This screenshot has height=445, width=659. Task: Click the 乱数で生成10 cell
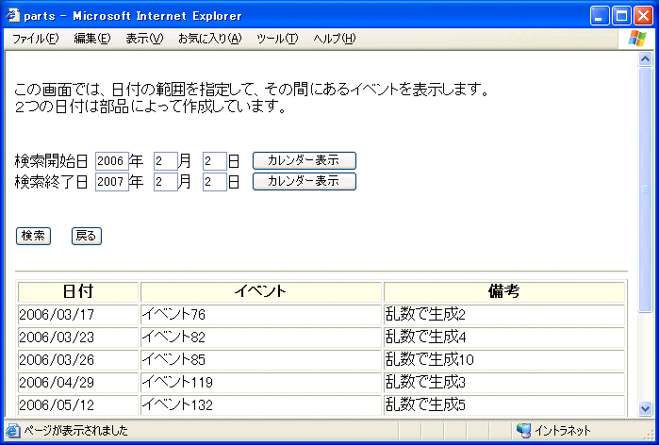pyautogui.click(x=504, y=360)
